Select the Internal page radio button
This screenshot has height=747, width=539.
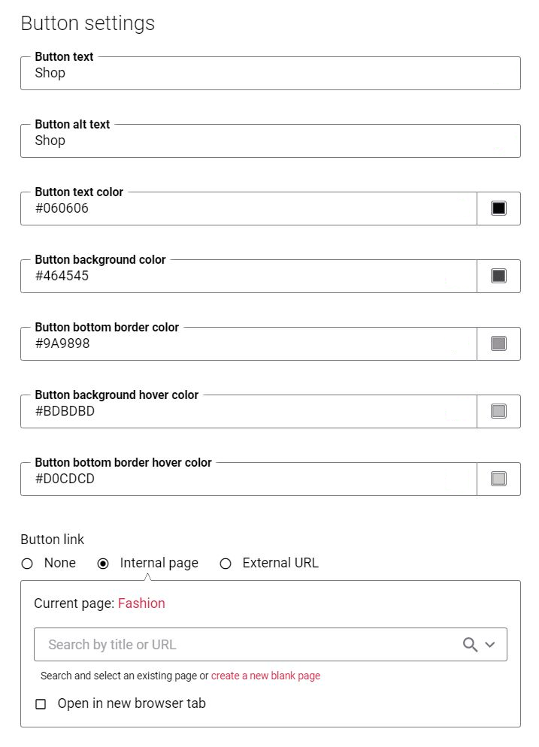tap(103, 564)
